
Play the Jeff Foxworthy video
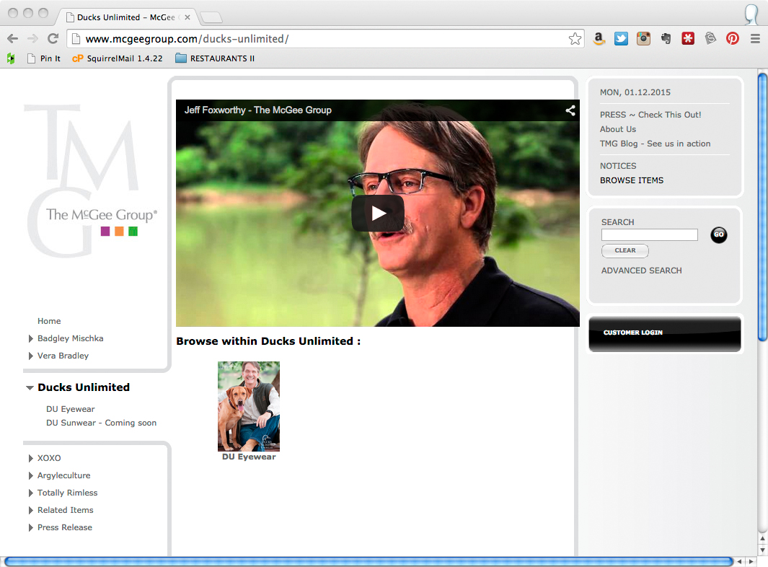378,214
